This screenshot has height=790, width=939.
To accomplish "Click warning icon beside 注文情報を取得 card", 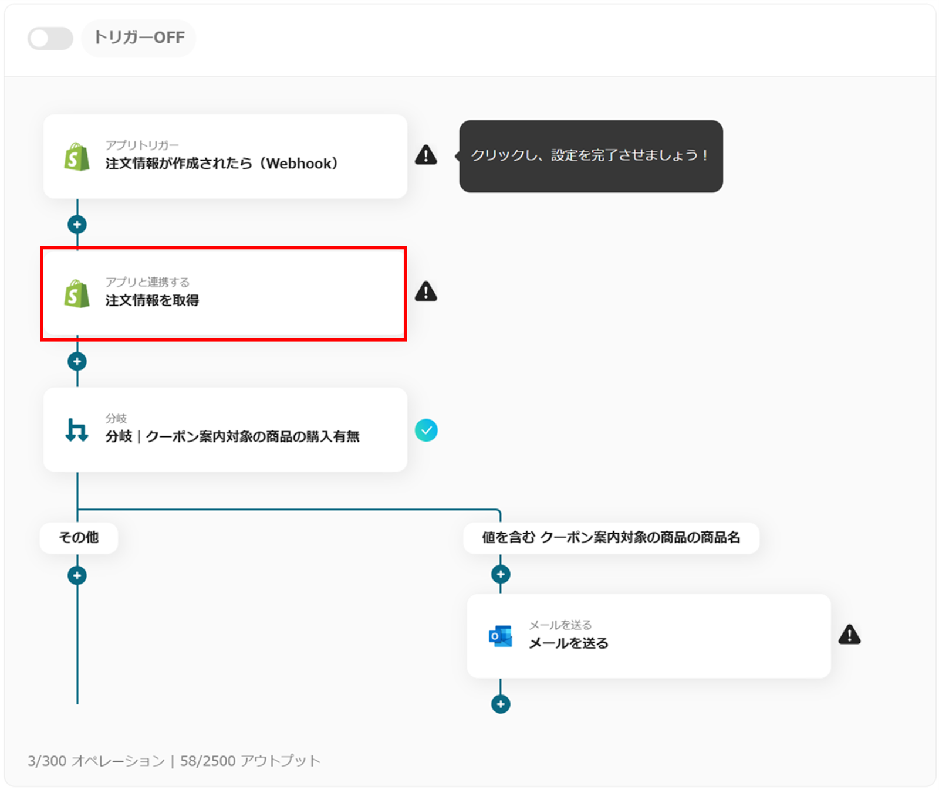I will coord(426,291).
